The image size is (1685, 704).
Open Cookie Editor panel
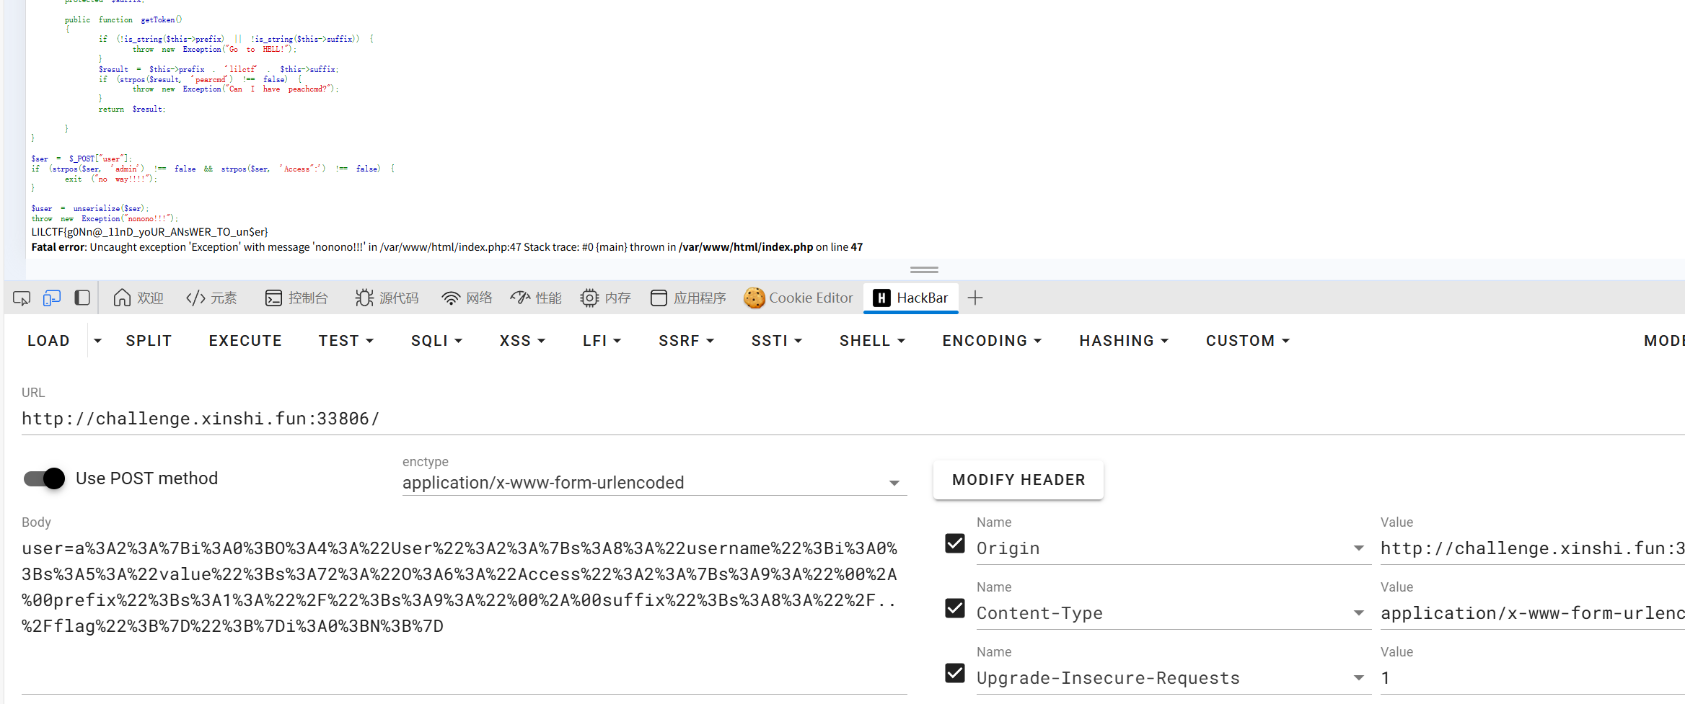click(x=798, y=298)
